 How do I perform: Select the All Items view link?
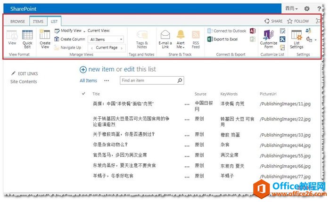tap(89, 81)
